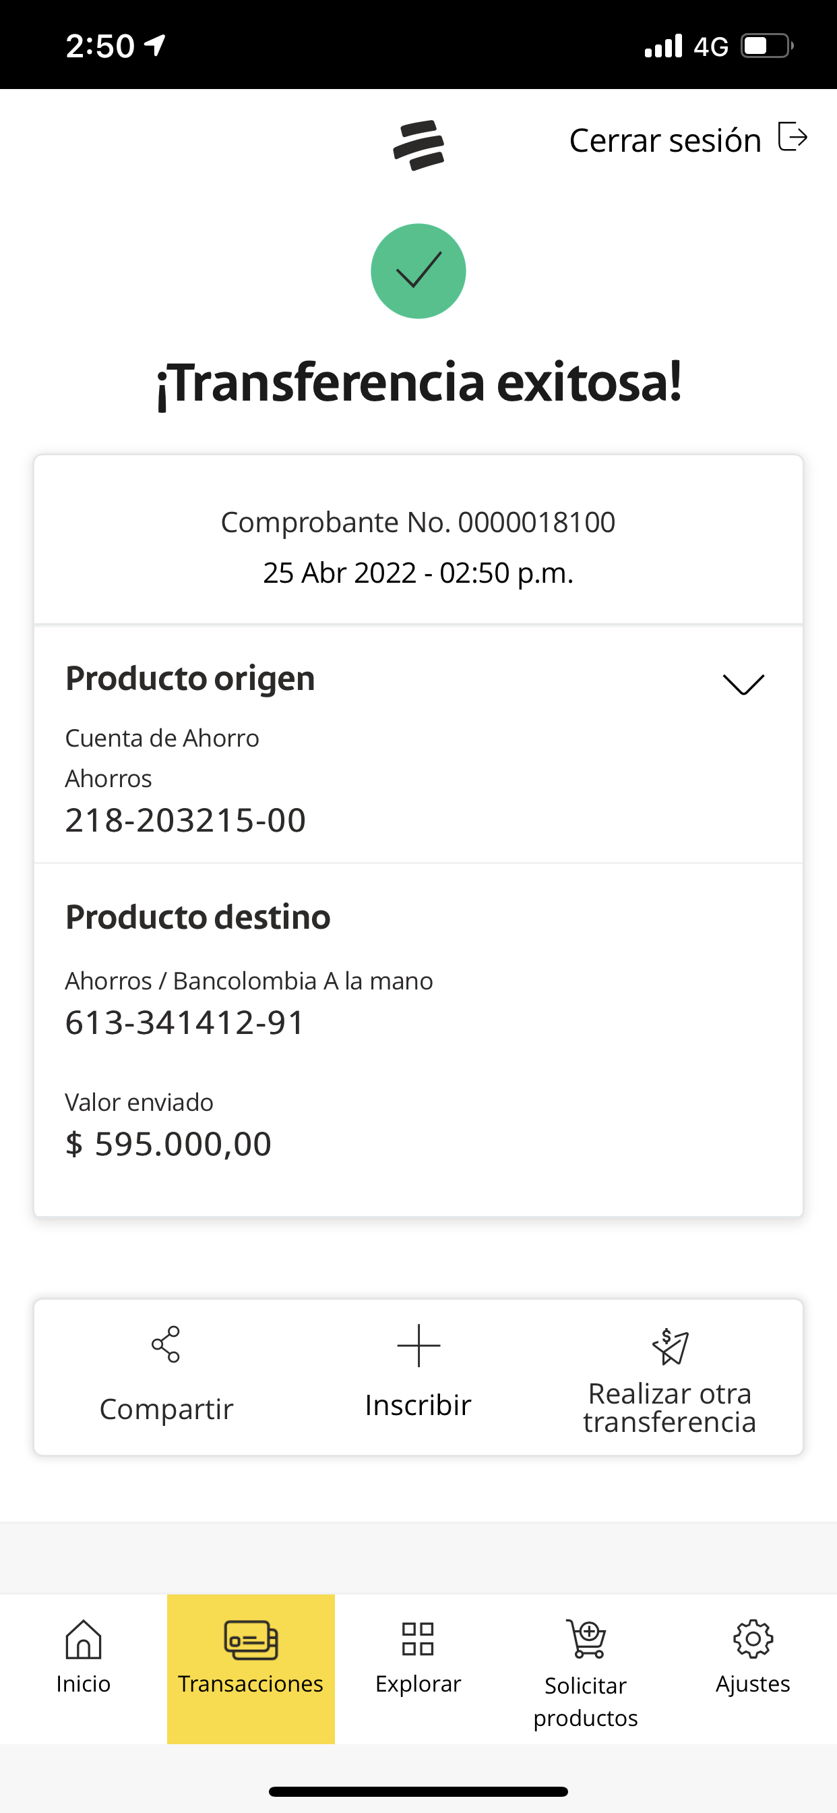Tap the Bancolombia logo icon
The height and width of the screenshot is (1813, 837).
point(418,145)
